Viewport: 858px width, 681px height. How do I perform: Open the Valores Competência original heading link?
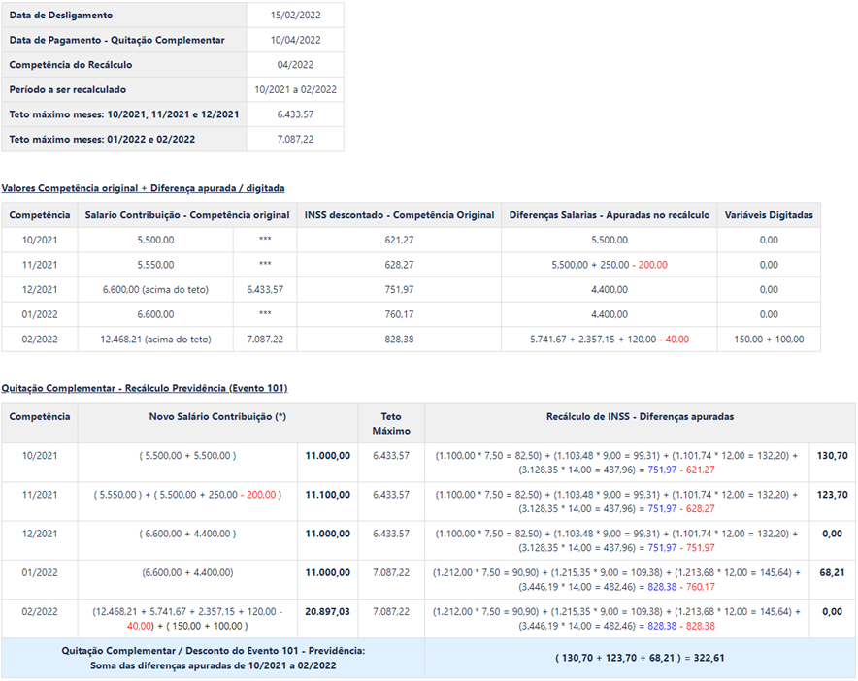[143, 188]
